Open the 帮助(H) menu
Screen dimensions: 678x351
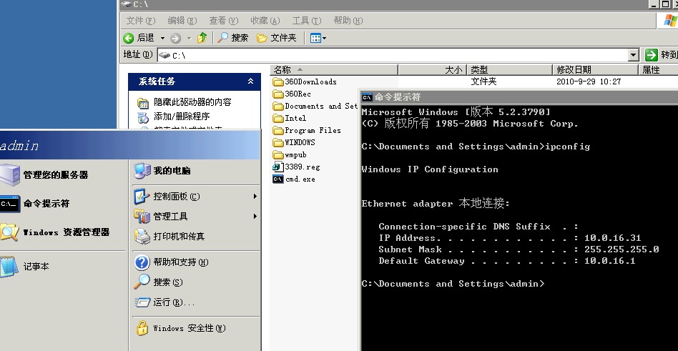tap(348, 20)
